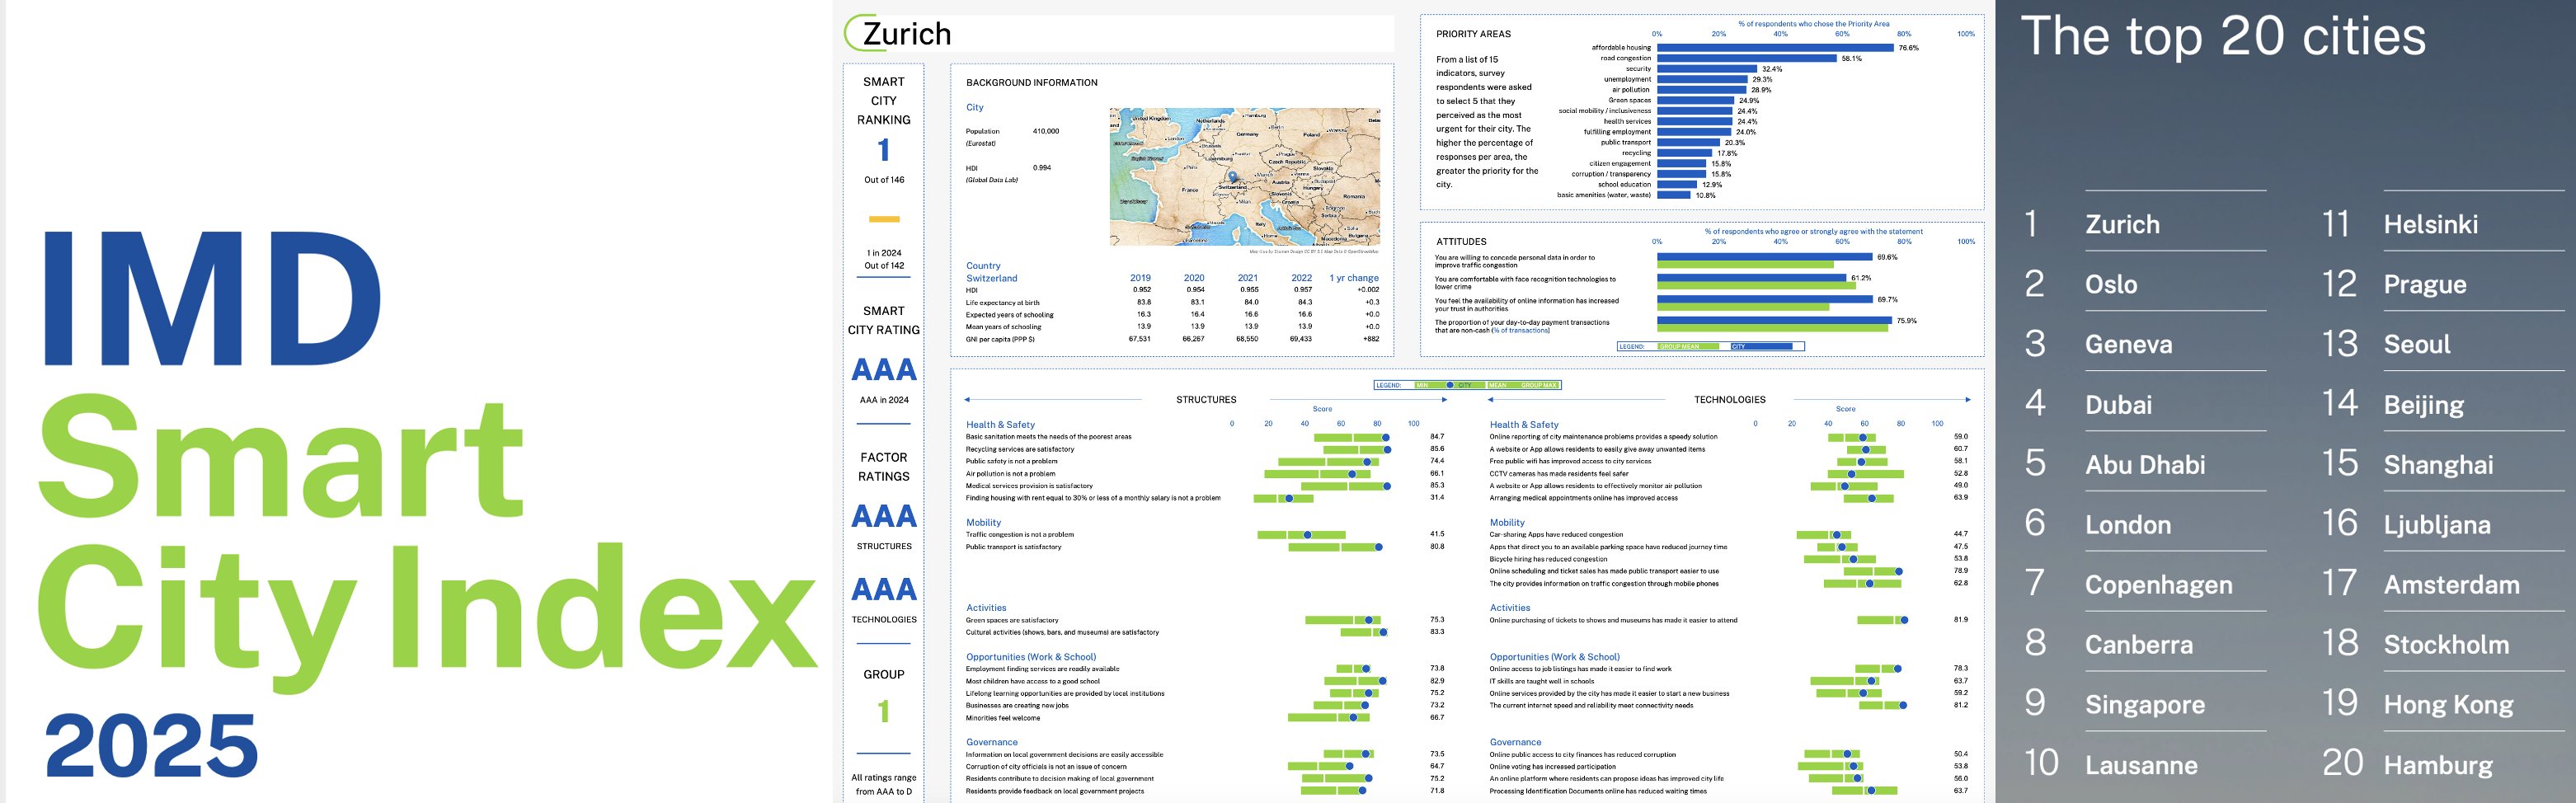
Task: Select Dubai in the top 20 list
Action: pyautogui.click(x=2118, y=405)
